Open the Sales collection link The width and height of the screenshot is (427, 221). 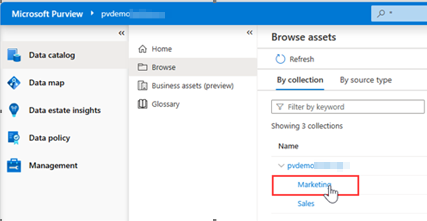coord(306,203)
